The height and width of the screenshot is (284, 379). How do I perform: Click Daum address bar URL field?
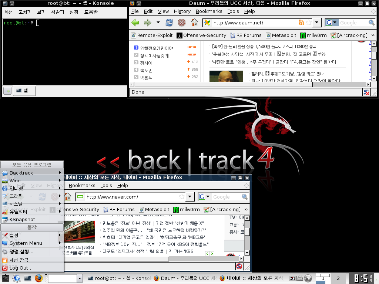[255, 23]
